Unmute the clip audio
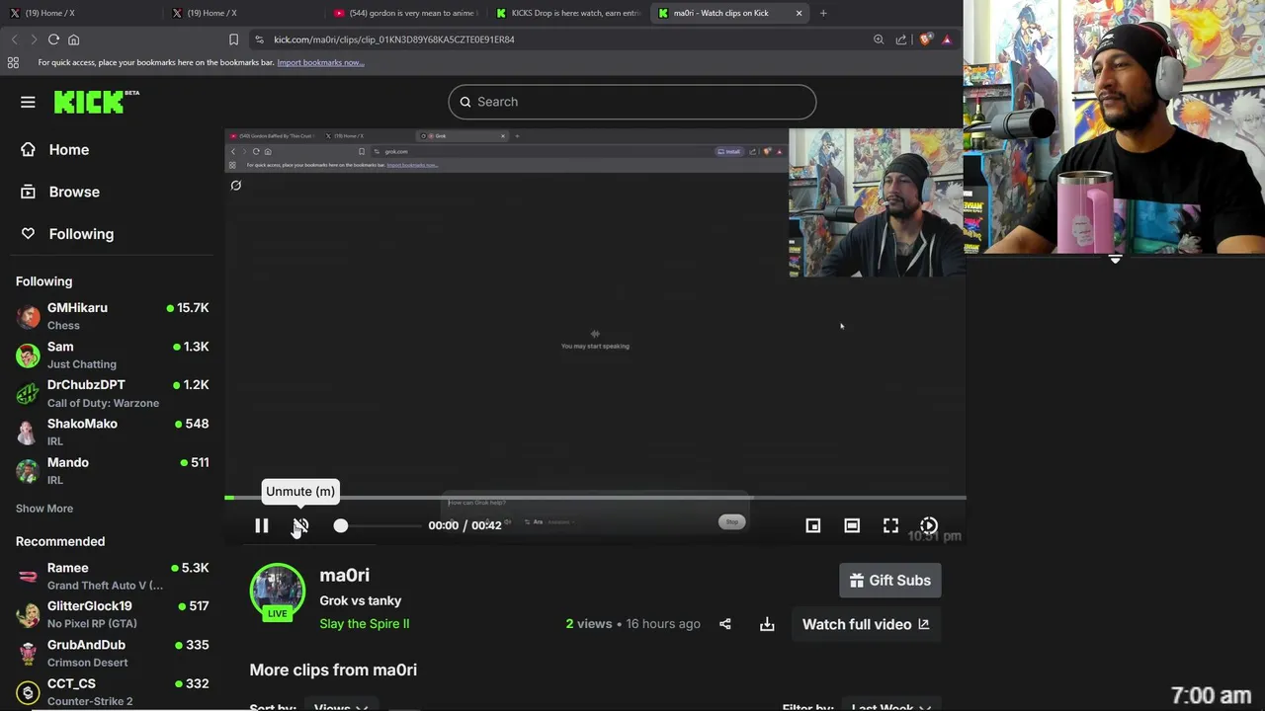1265x711 pixels. coord(300,526)
